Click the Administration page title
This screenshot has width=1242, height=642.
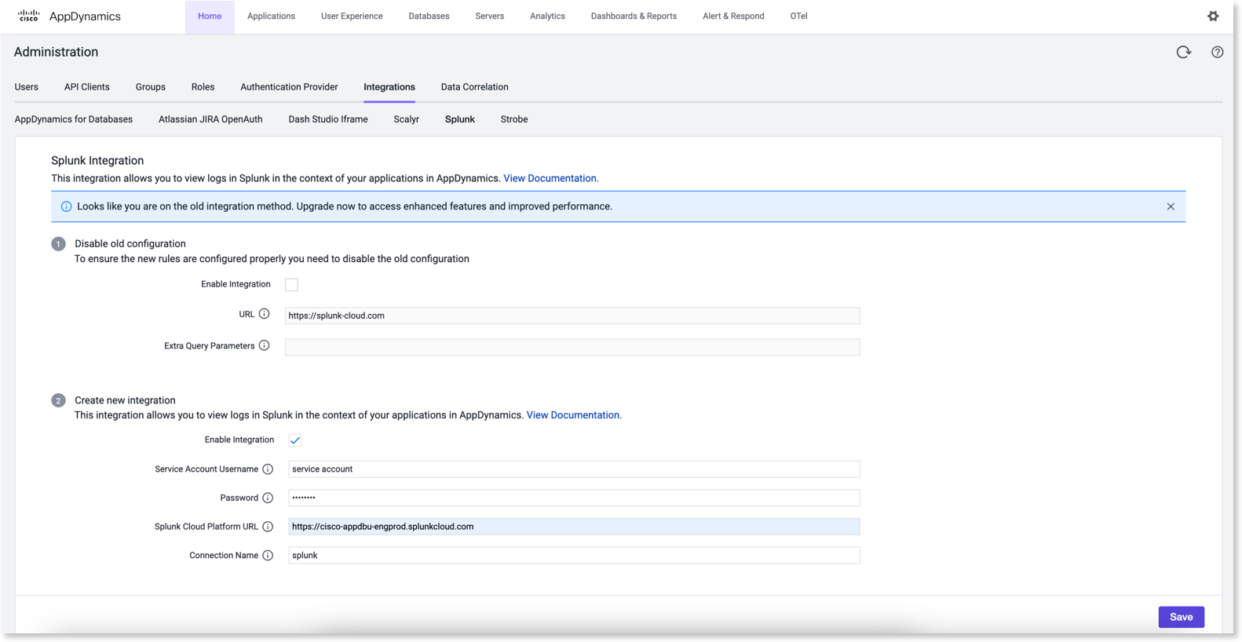(x=56, y=52)
